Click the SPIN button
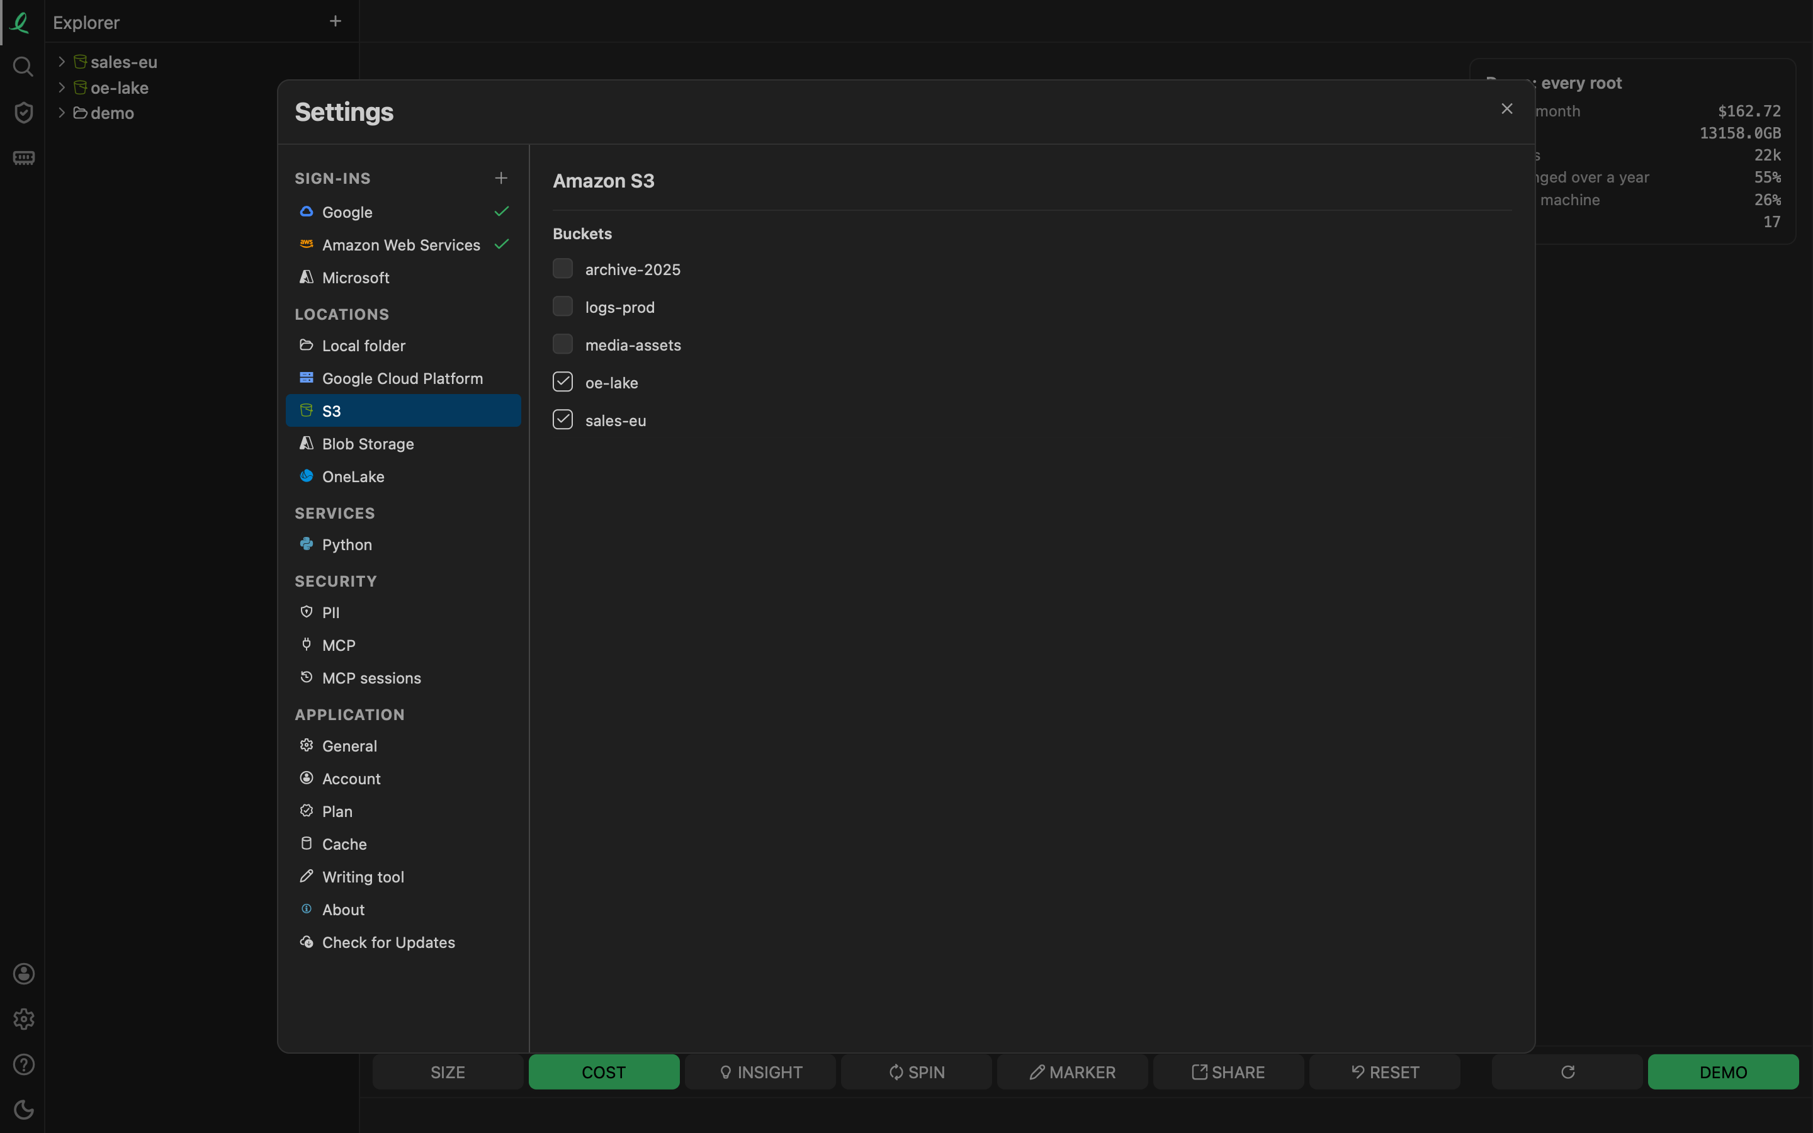This screenshot has width=1813, height=1133. [916, 1071]
